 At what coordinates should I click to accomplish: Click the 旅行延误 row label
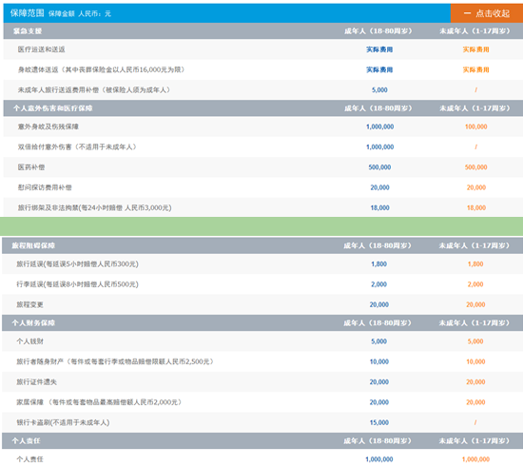tap(77, 264)
